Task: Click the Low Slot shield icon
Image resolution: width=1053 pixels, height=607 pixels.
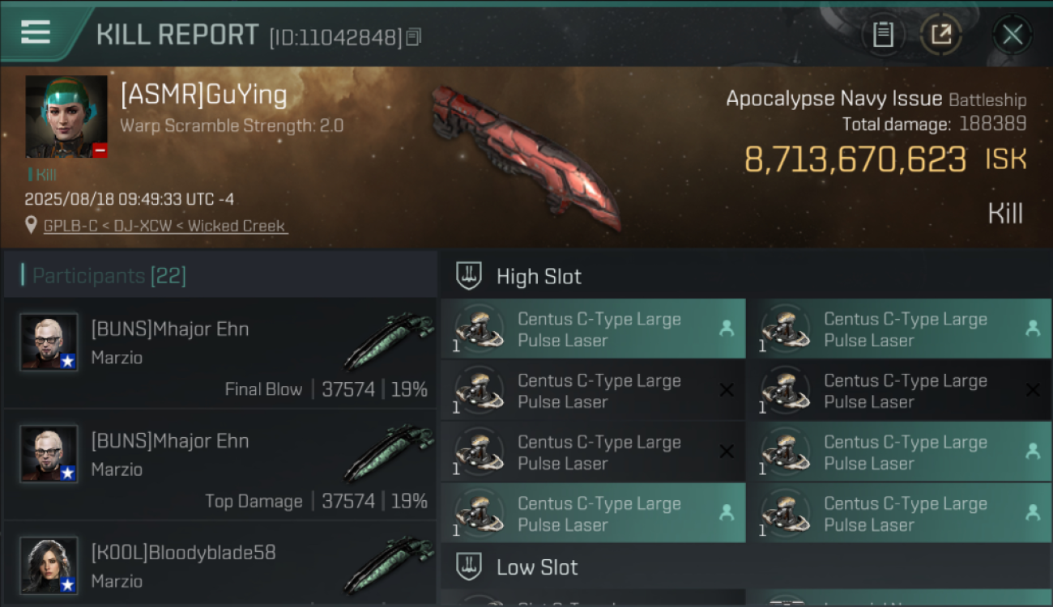Action: coord(469,567)
